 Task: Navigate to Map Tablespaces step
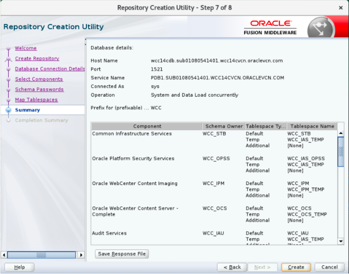click(36, 100)
